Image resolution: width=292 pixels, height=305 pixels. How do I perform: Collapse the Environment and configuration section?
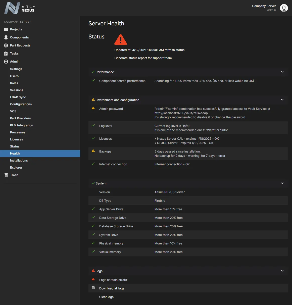pyautogui.click(x=282, y=100)
